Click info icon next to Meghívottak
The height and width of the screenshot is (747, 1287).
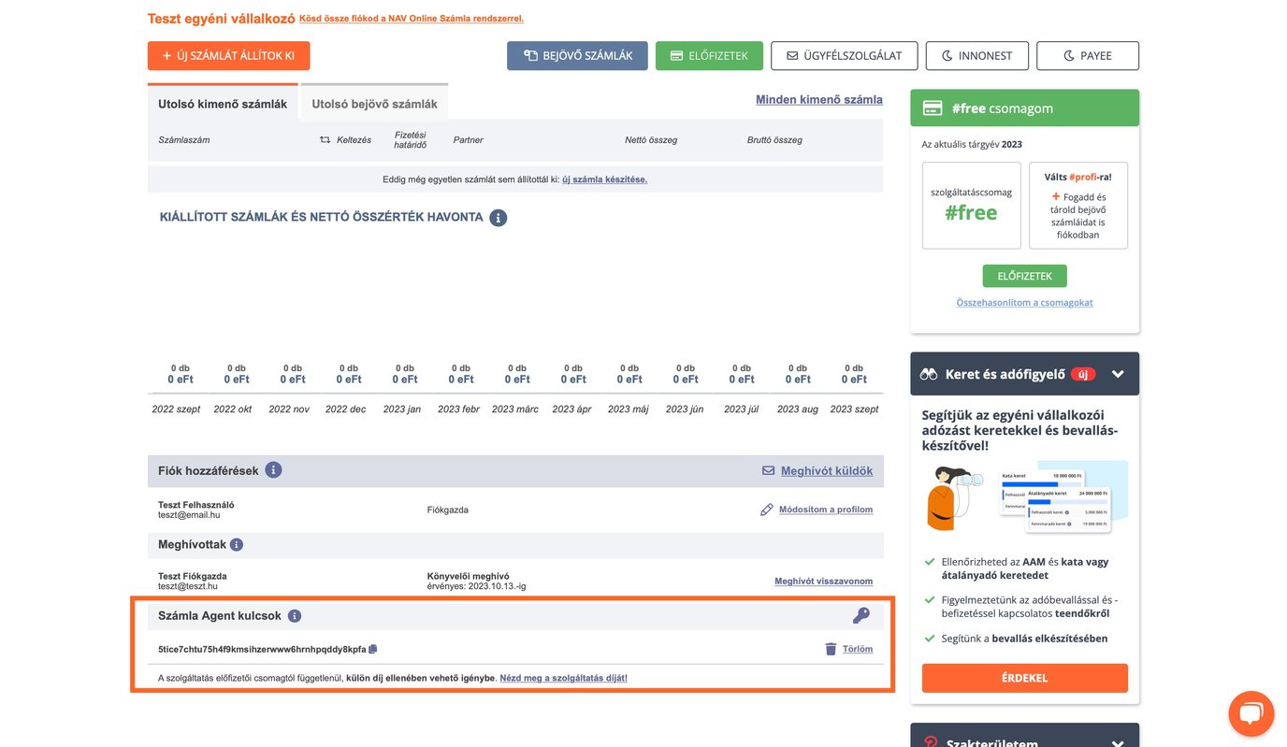[237, 544]
